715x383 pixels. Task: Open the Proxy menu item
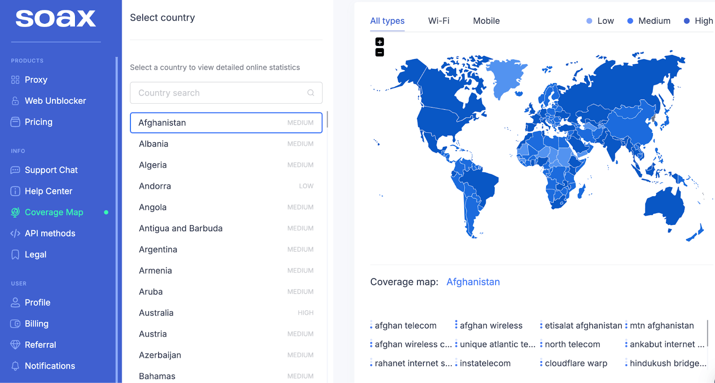click(36, 80)
